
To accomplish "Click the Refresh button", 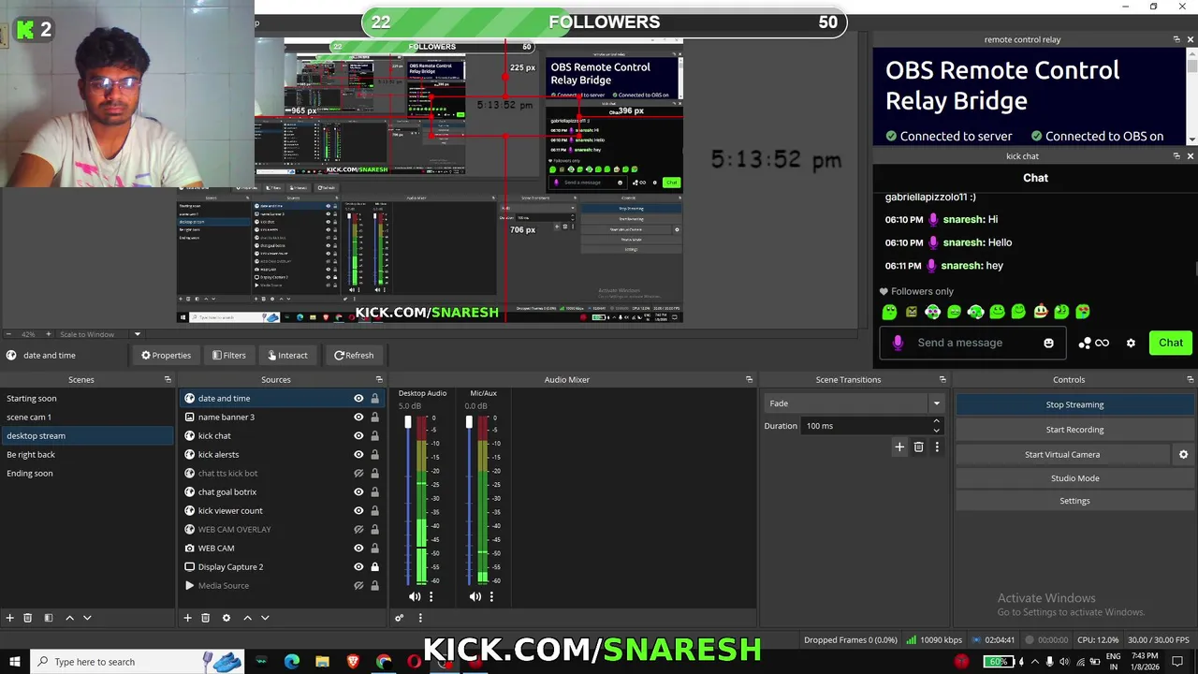I will pyautogui.click(x=354, y=355).
